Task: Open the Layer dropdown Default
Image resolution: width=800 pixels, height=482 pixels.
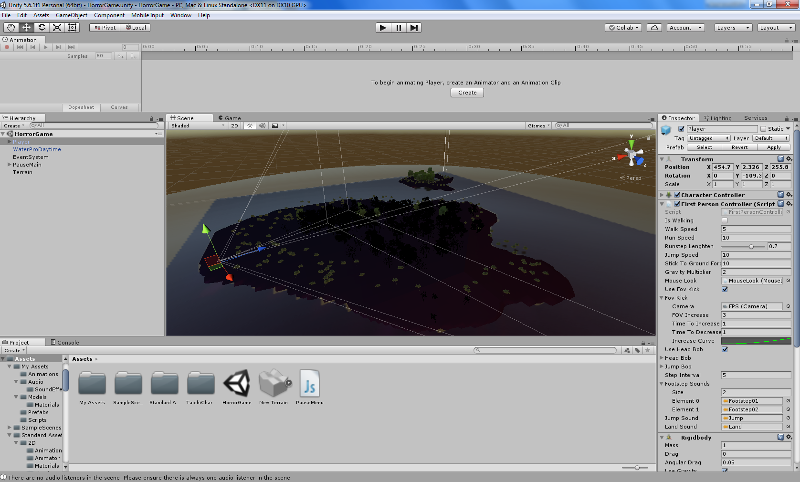Action: pos(771,138)
